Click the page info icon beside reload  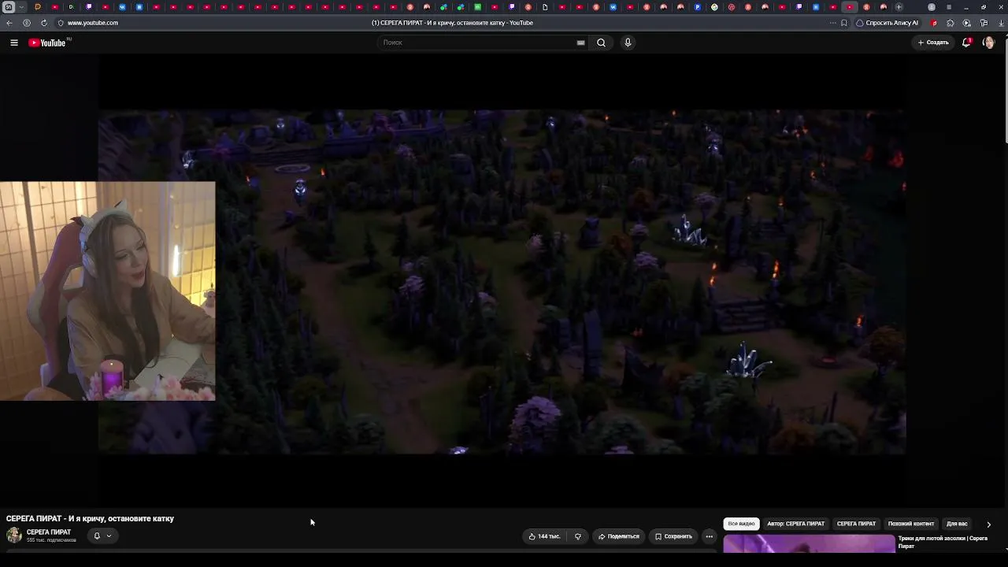27,23
